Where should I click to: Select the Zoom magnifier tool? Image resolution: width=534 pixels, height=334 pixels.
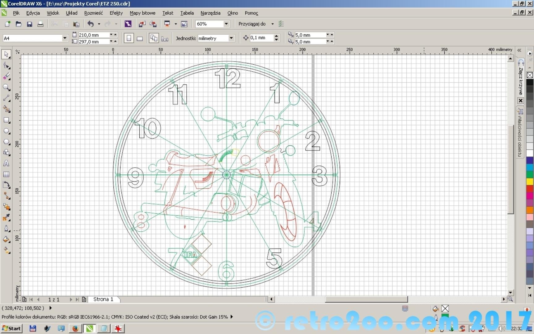coord(6,87)
